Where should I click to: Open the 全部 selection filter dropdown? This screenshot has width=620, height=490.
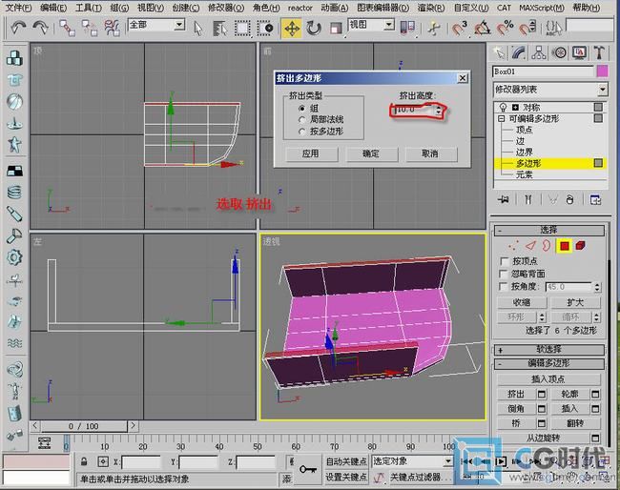[x=179, y=25]
